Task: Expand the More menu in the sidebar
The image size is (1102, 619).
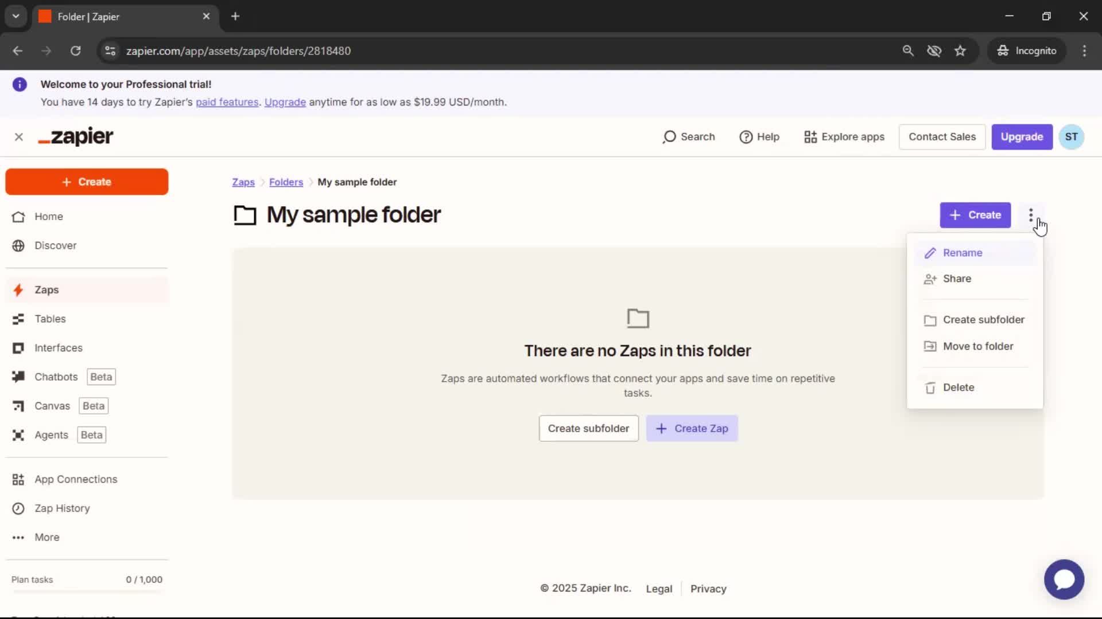Action: click(x=87, y=538)
